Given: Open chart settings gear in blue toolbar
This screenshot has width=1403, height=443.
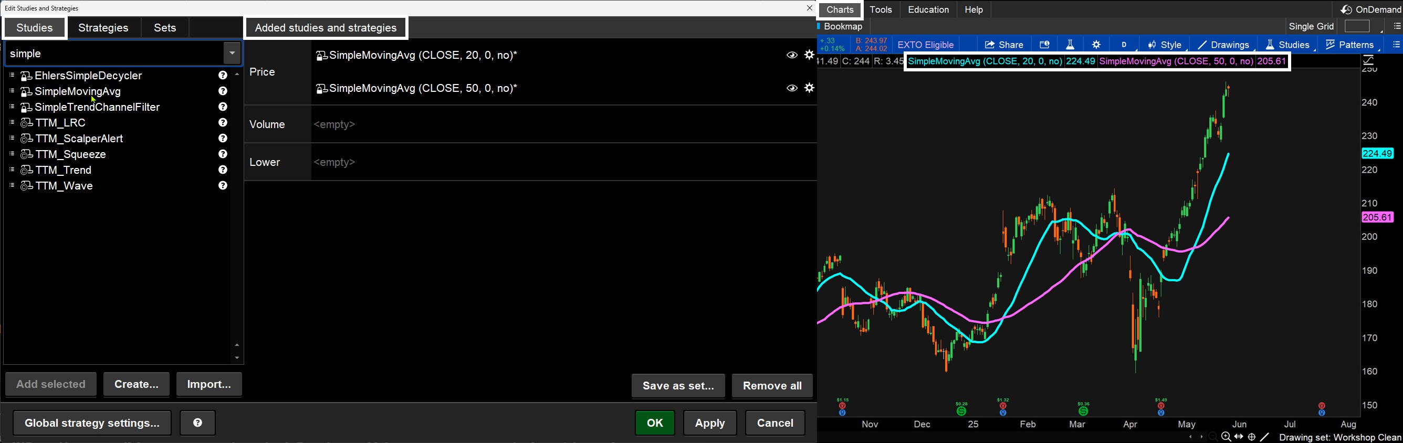Looking at the screenshot, I should point(1096,45).
